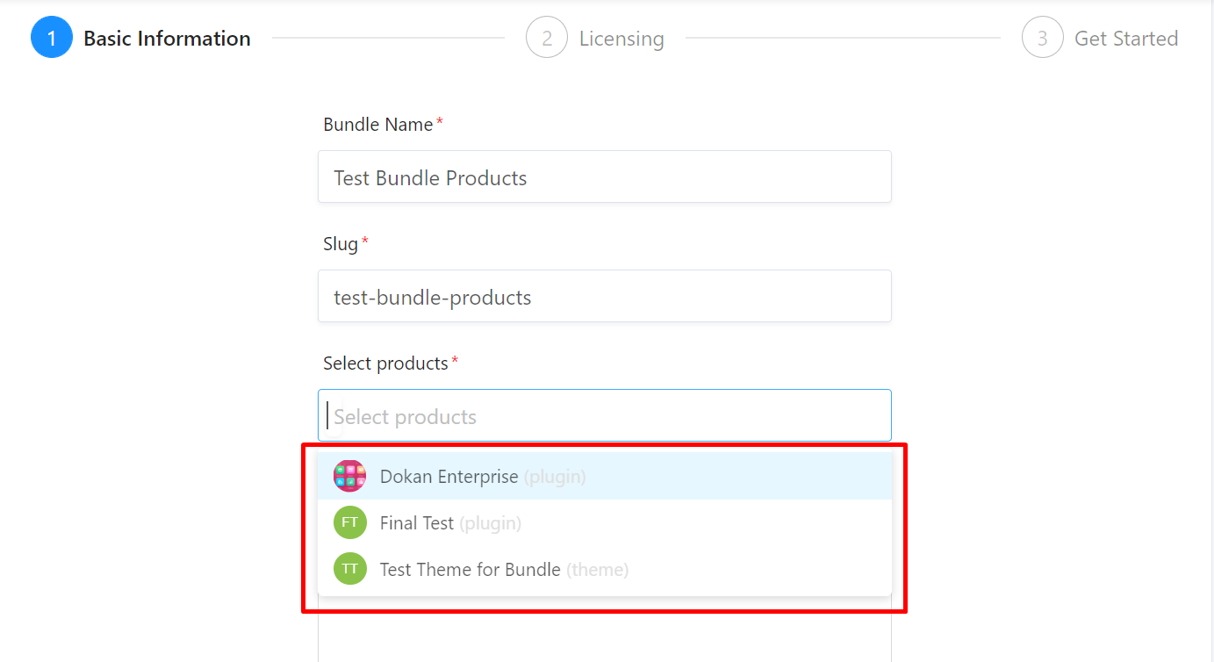The width and height of the screenshot is (1214, 662).
Task: Click the green TT avatar icon
Action: point(349,569)
